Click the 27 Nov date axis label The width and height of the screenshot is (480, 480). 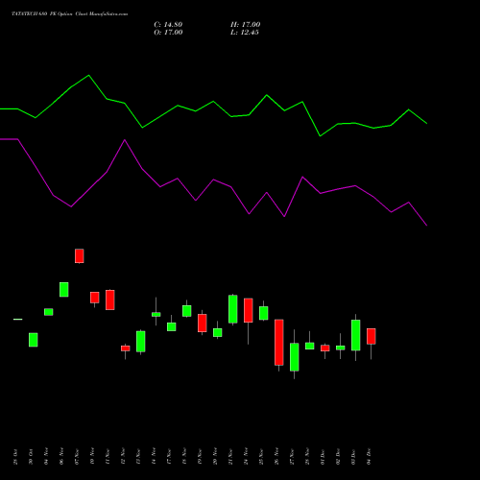coord(292,456)
